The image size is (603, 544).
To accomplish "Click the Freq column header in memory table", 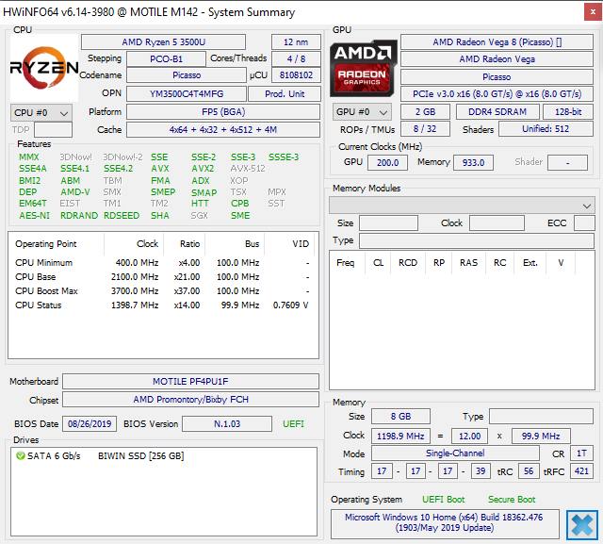I will (346, 263).
